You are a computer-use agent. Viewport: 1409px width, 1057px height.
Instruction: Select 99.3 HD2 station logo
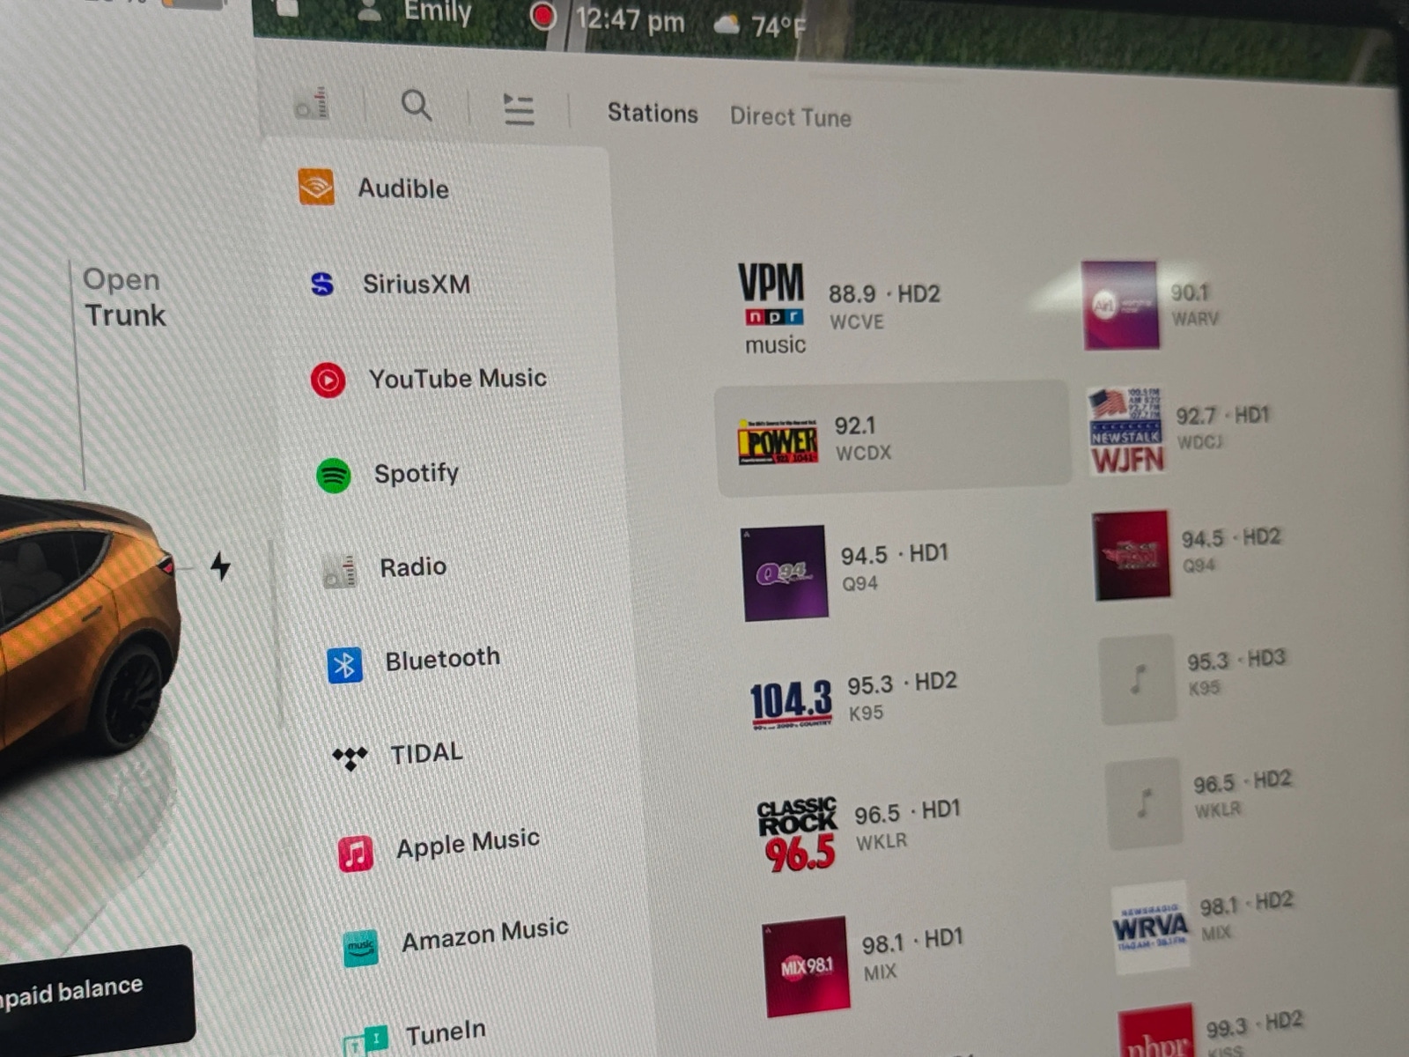[1157, 1032]
